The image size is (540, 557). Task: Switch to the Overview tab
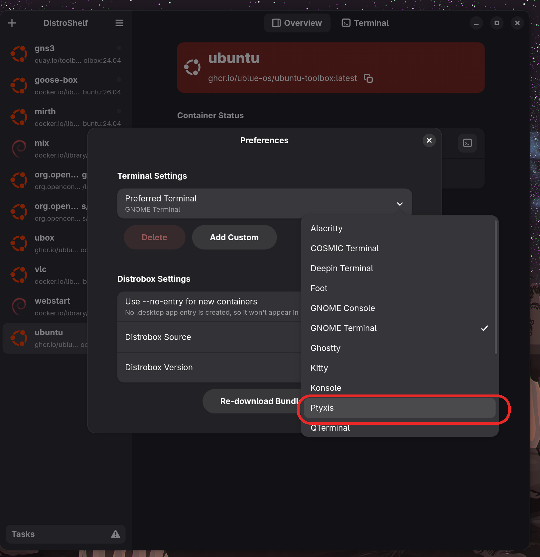[297, 23]
